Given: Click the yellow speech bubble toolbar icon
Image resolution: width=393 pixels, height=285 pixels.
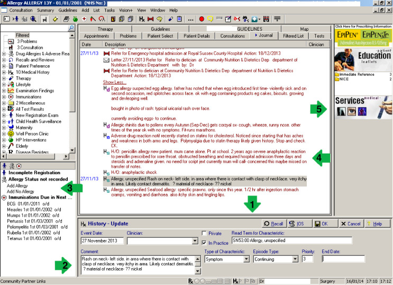Looking at the screenshot, I should [x=210, y=19].
